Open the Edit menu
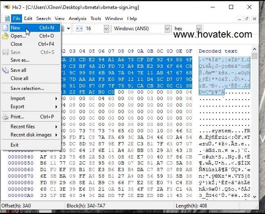Image resolution: width=265 pixels, height=214 pixels. click(x=28, y=18)
